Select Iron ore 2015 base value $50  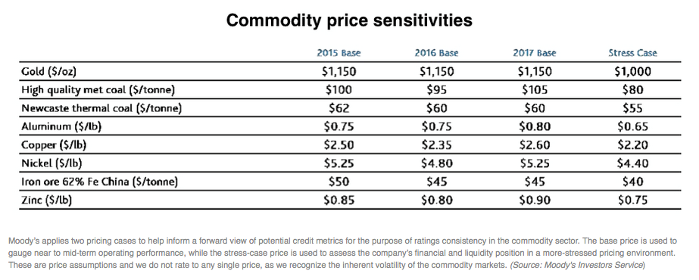[x=339, y=182]
